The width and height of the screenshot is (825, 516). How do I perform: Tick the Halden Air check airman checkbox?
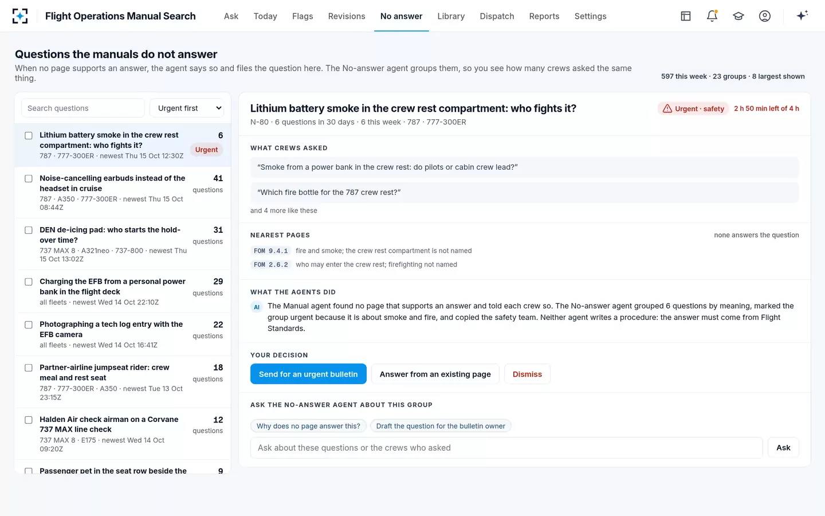click(29, 420)
